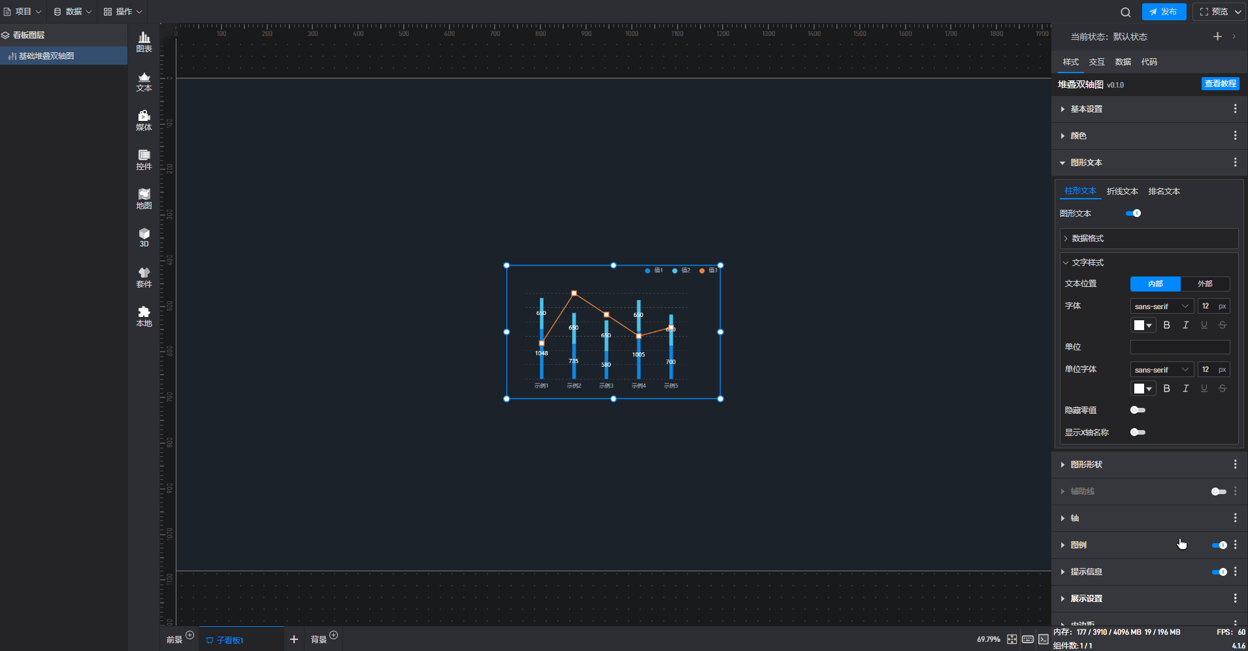Open the 图表 chart components icon
Viewport: 1248px width, 651px height.
pyautogui.click(x=144, y=42)
